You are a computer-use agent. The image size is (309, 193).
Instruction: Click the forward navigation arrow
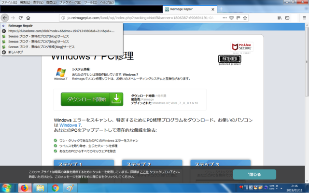(13, 18)
